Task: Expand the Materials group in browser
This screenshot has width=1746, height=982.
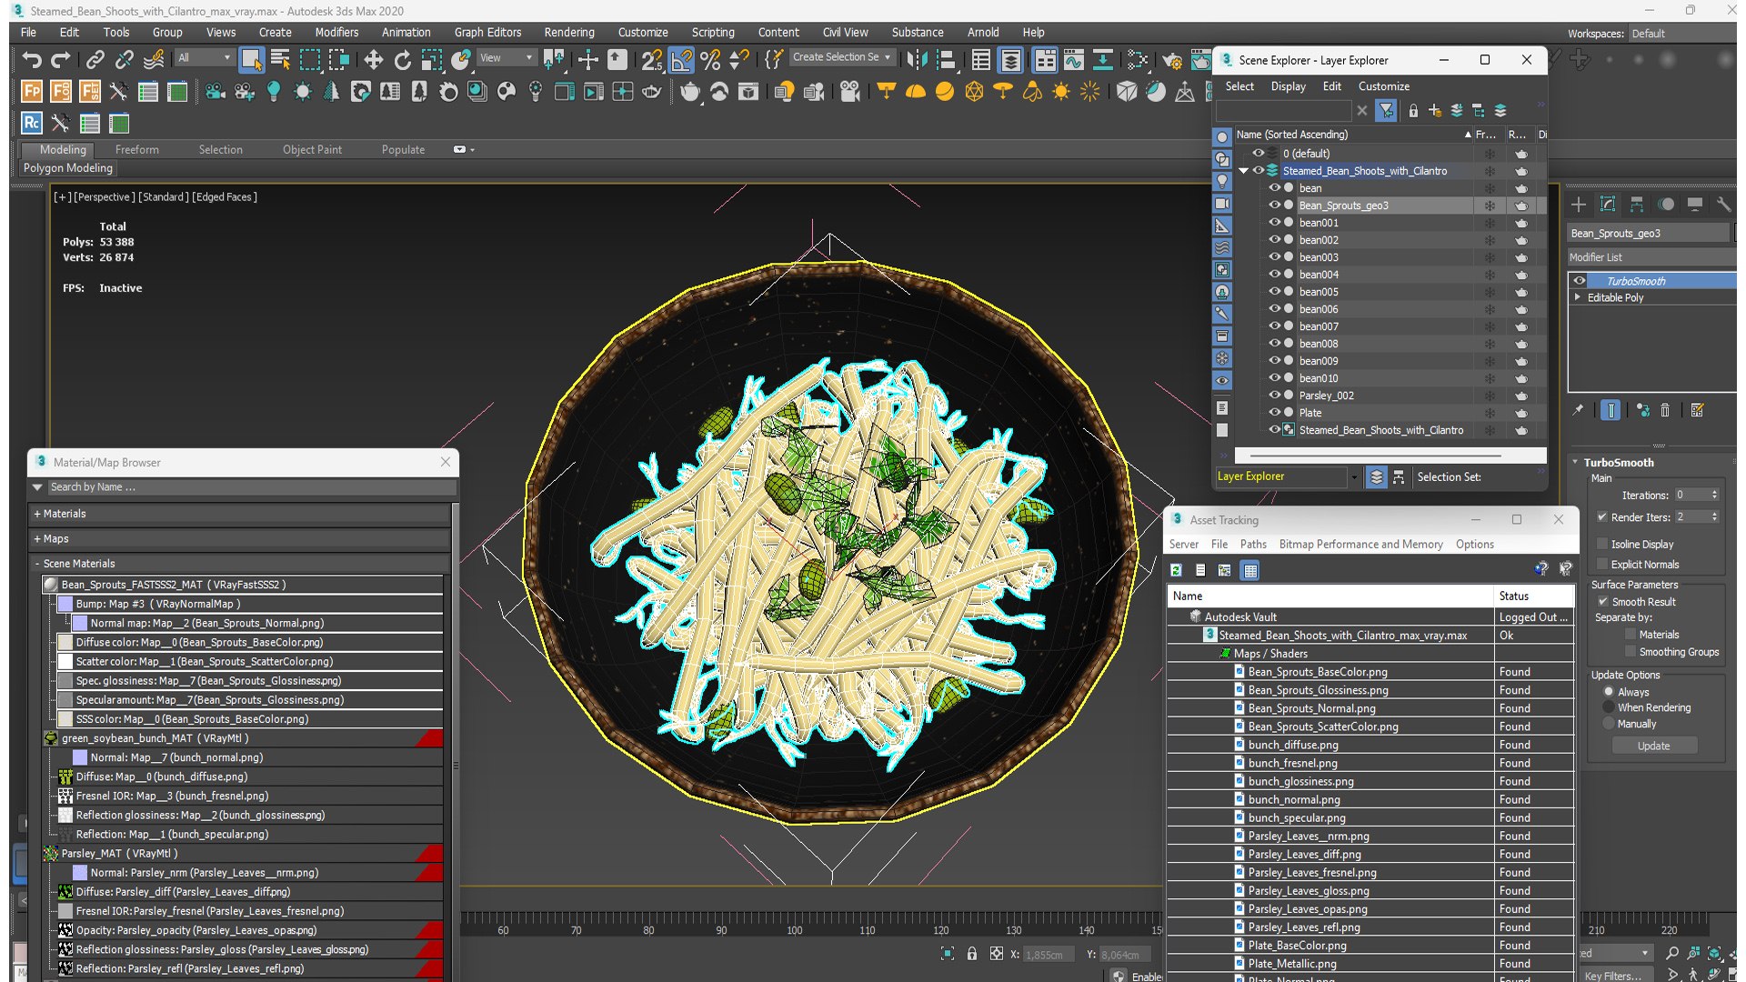Action: pos(37,514)
